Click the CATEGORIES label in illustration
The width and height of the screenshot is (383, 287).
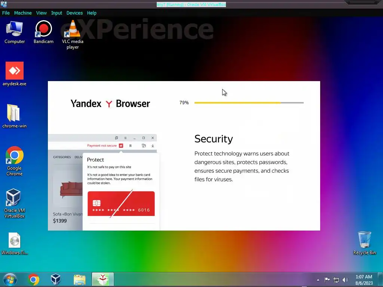[62, 157]
